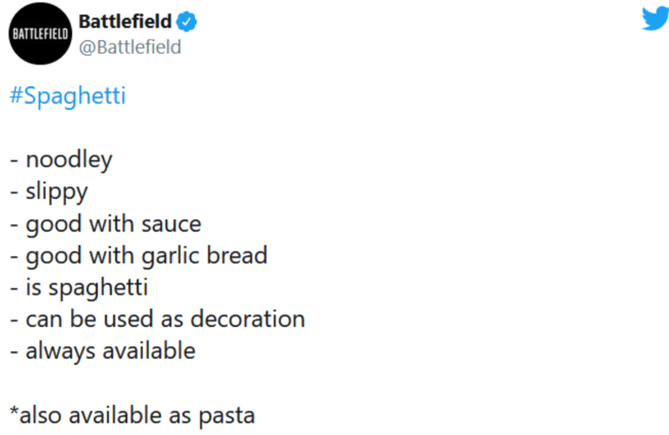Open the Twitter bird logo link
The image size is (669, 435).
click(x=656, y=19)
